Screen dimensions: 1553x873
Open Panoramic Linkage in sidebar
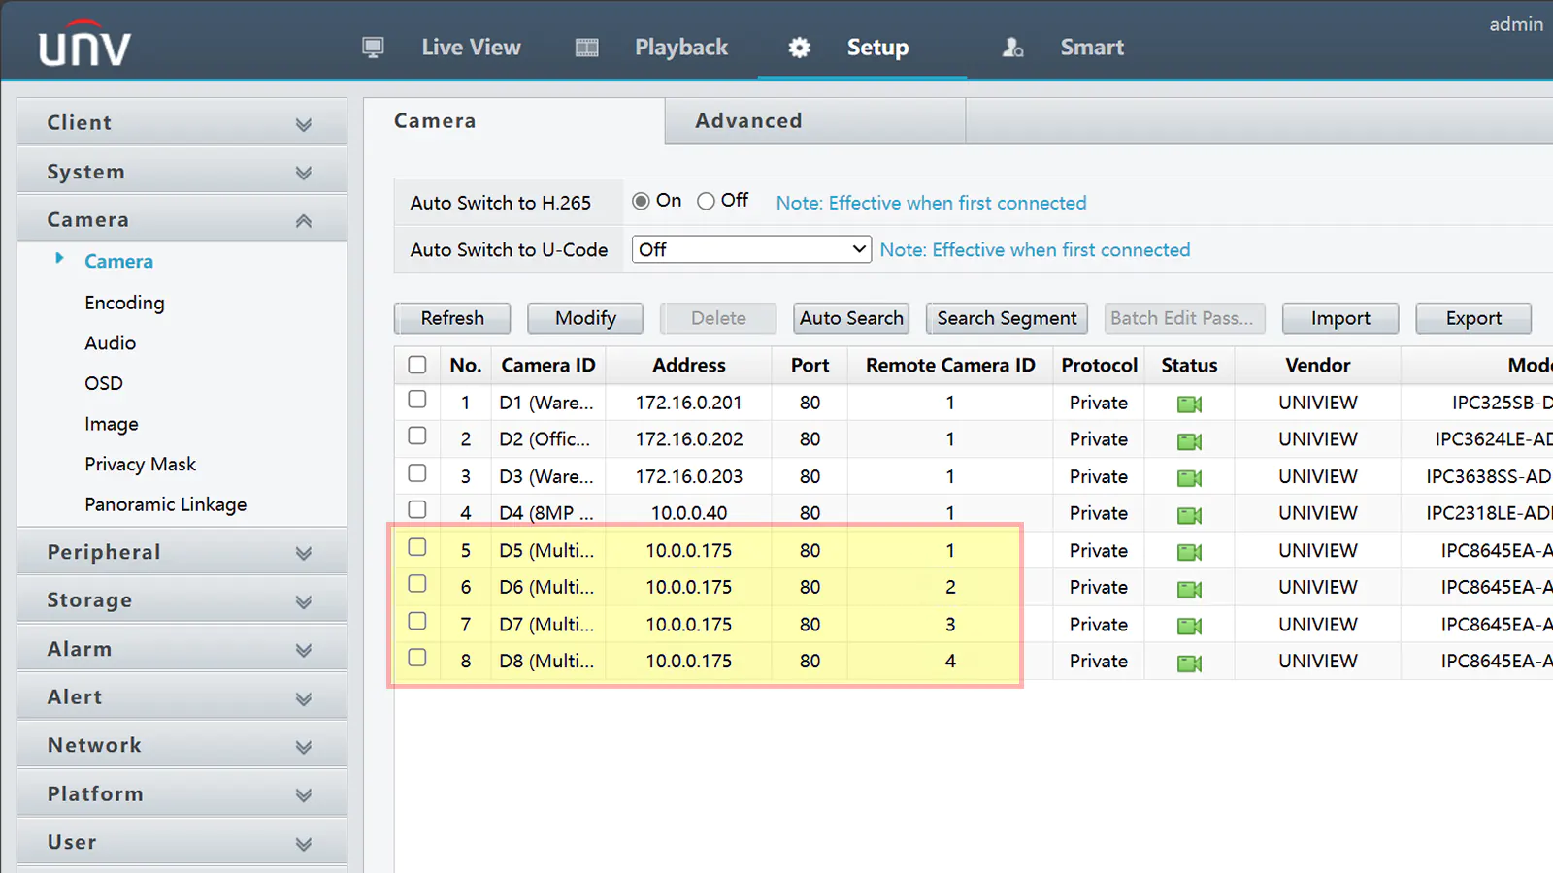pos(165,504)
